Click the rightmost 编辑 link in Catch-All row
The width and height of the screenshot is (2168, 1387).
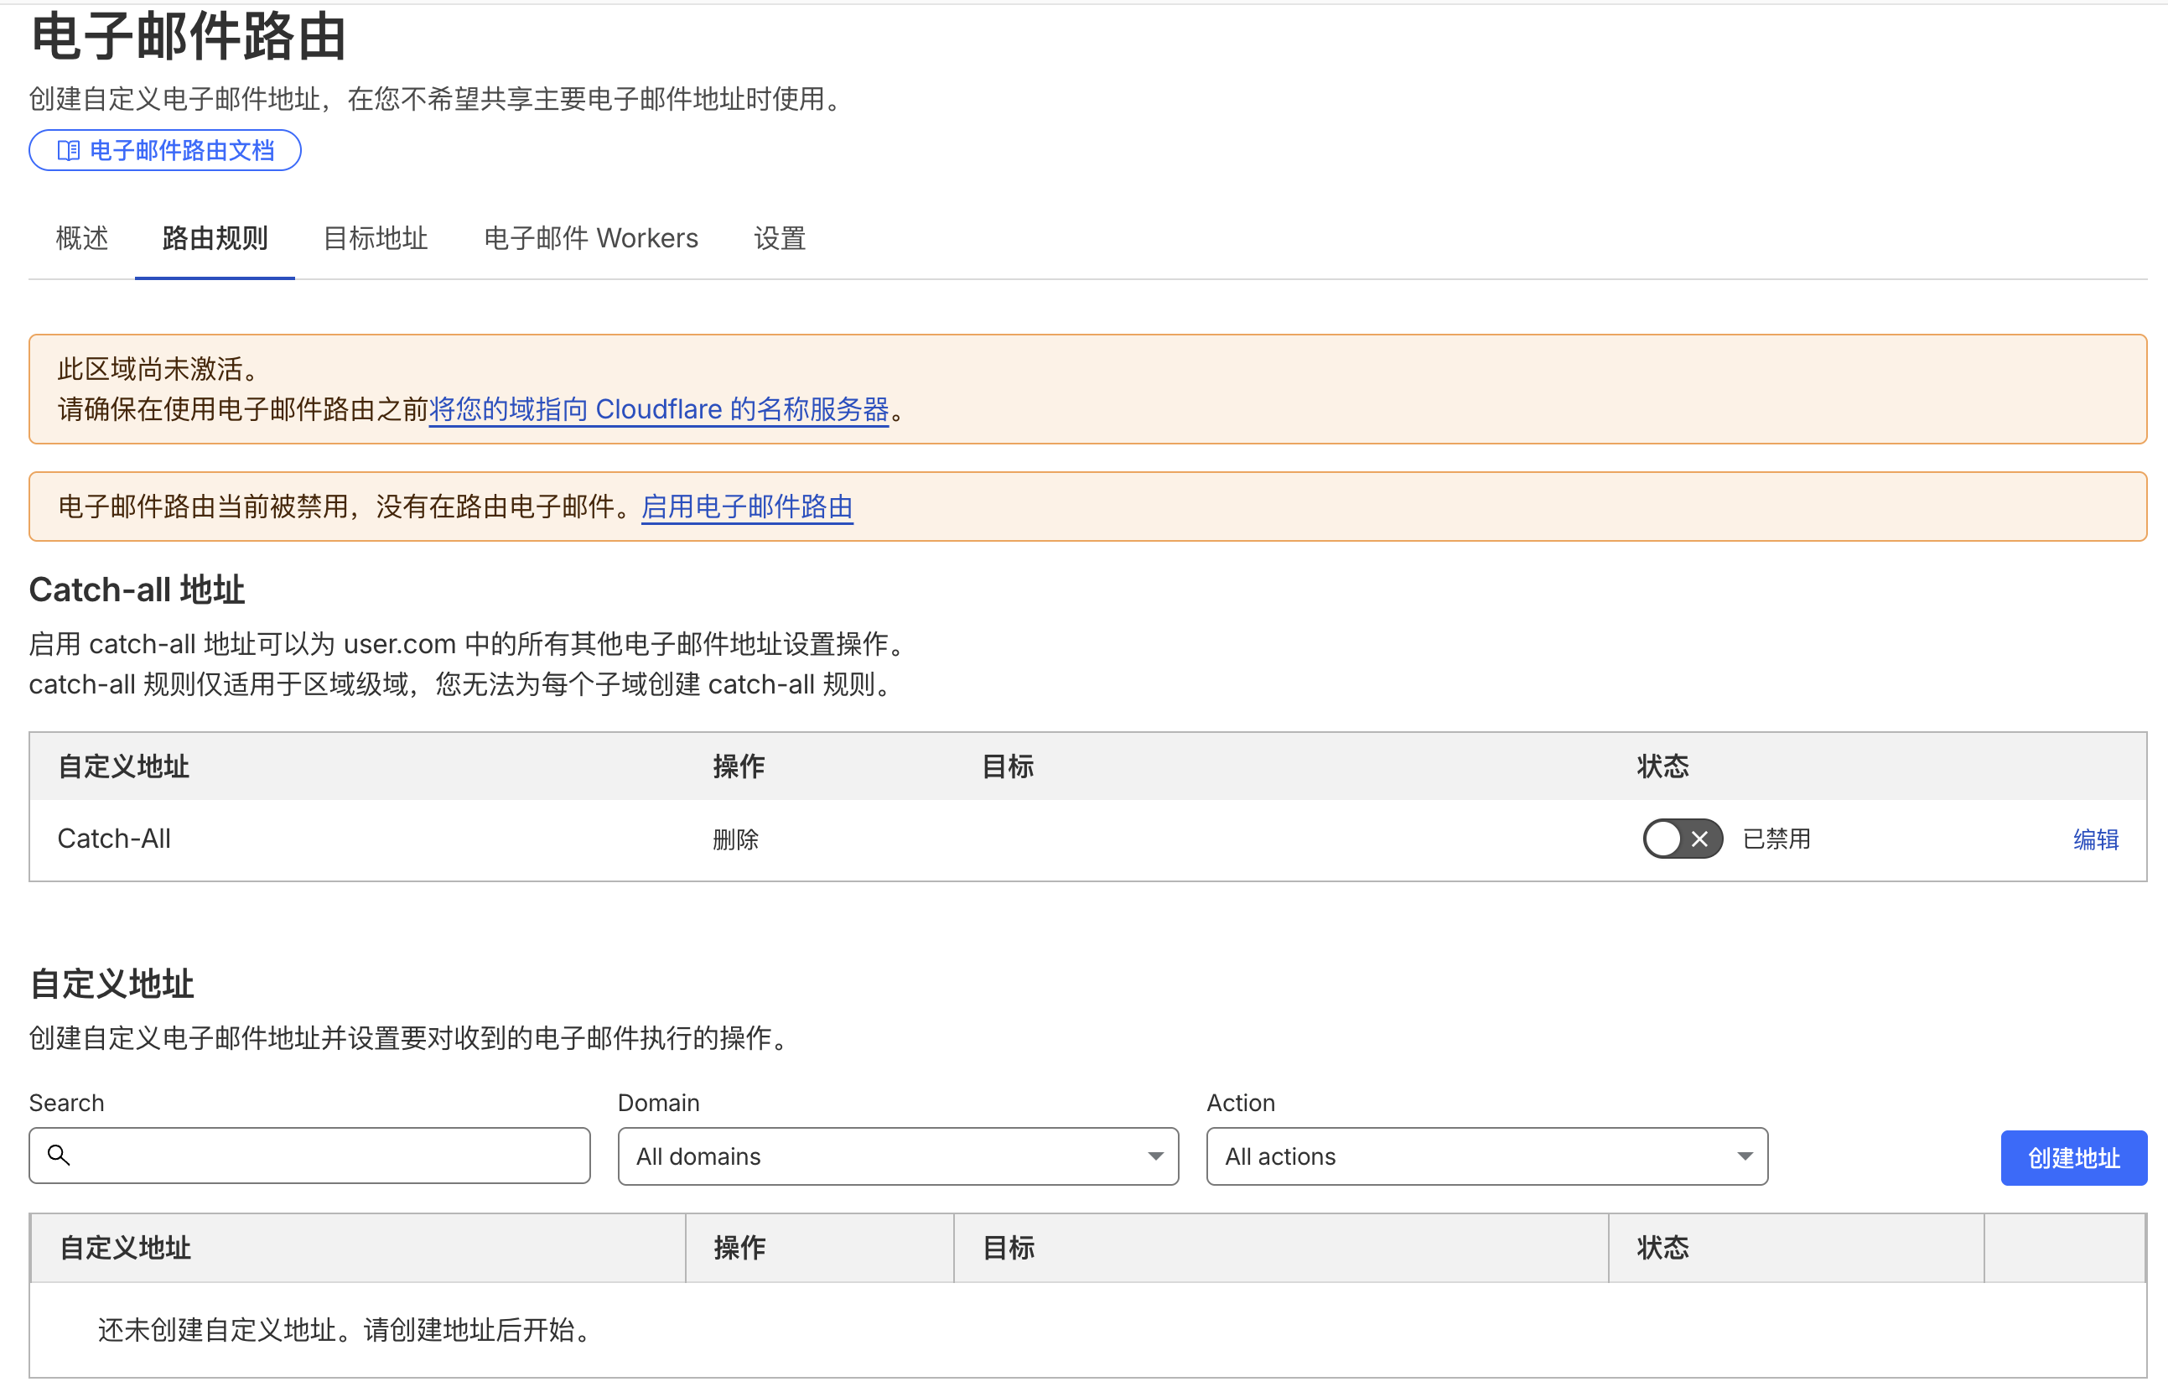click(x=2095, y=839)
